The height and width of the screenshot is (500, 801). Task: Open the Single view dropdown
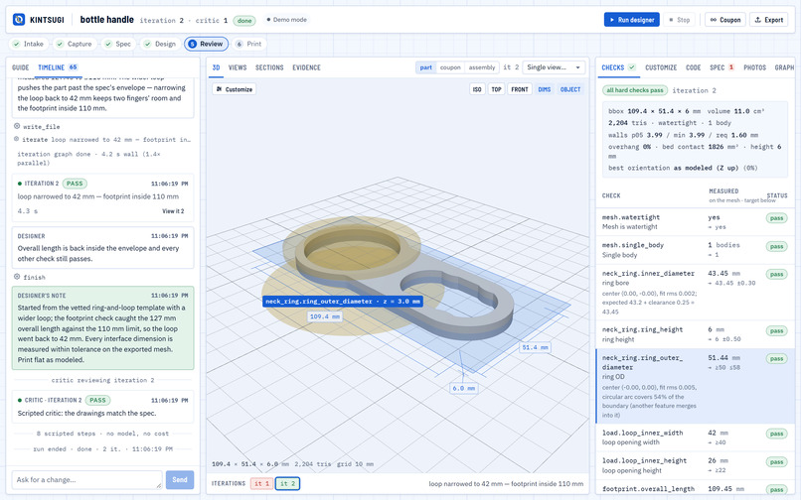click(554, 67)
